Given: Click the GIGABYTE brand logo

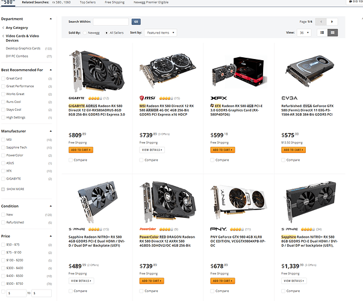Looking at the screenshot, I should pyautogui.click(x=76, y=98).
